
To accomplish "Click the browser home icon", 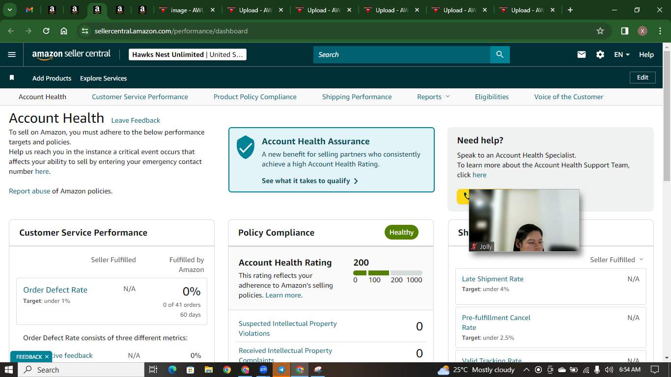I will tap(64, 31).
